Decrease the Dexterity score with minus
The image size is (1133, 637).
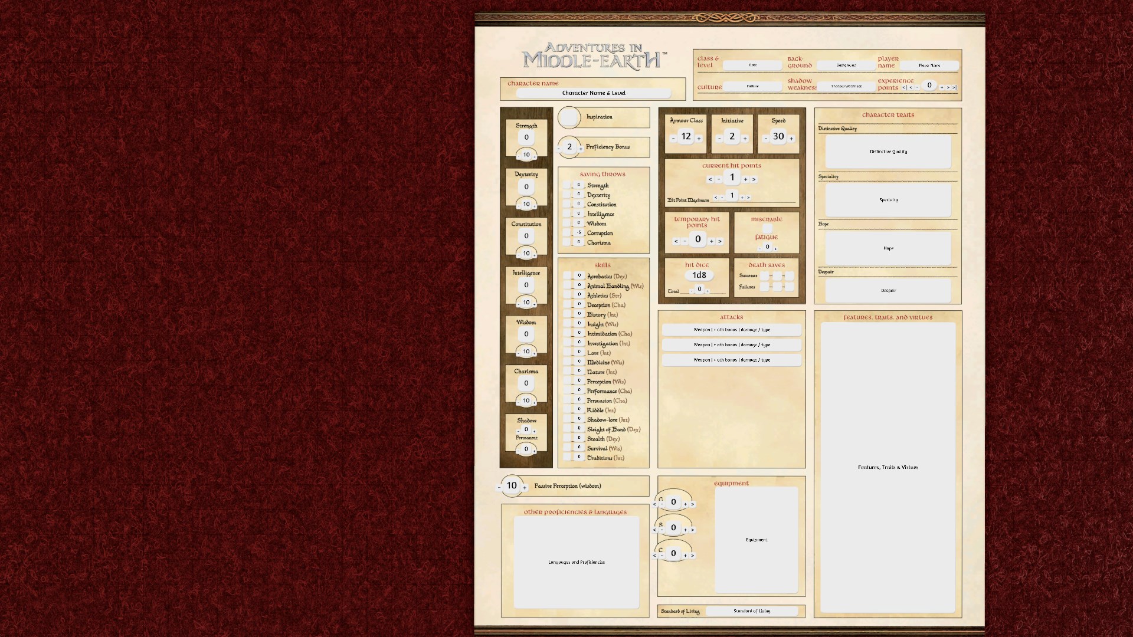pyautogui.click(x=518, y=206)
